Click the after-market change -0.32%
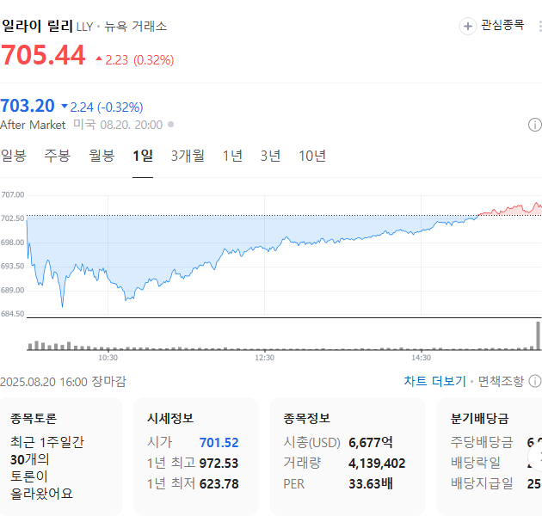 click(x=120, y=107)
